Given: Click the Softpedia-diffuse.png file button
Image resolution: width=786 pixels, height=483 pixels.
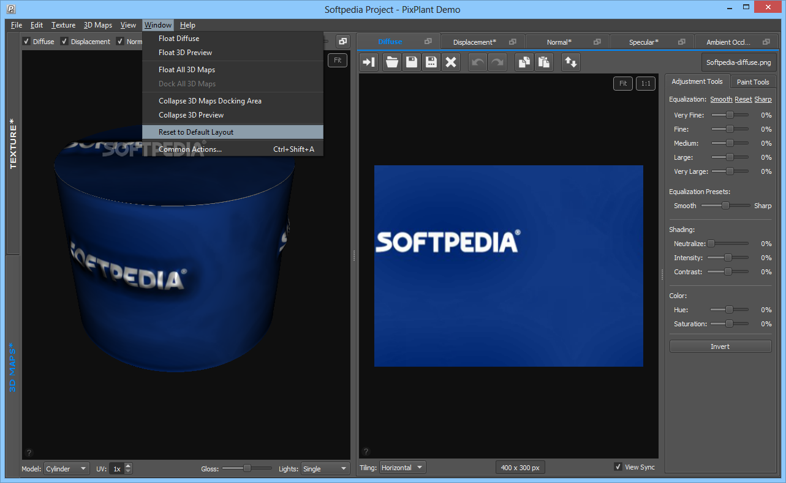Looking at the screenshot, I should [739, 62].
